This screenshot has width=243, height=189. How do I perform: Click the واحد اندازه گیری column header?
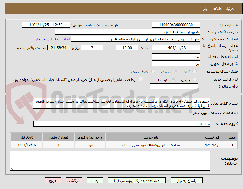pos(90,137)
